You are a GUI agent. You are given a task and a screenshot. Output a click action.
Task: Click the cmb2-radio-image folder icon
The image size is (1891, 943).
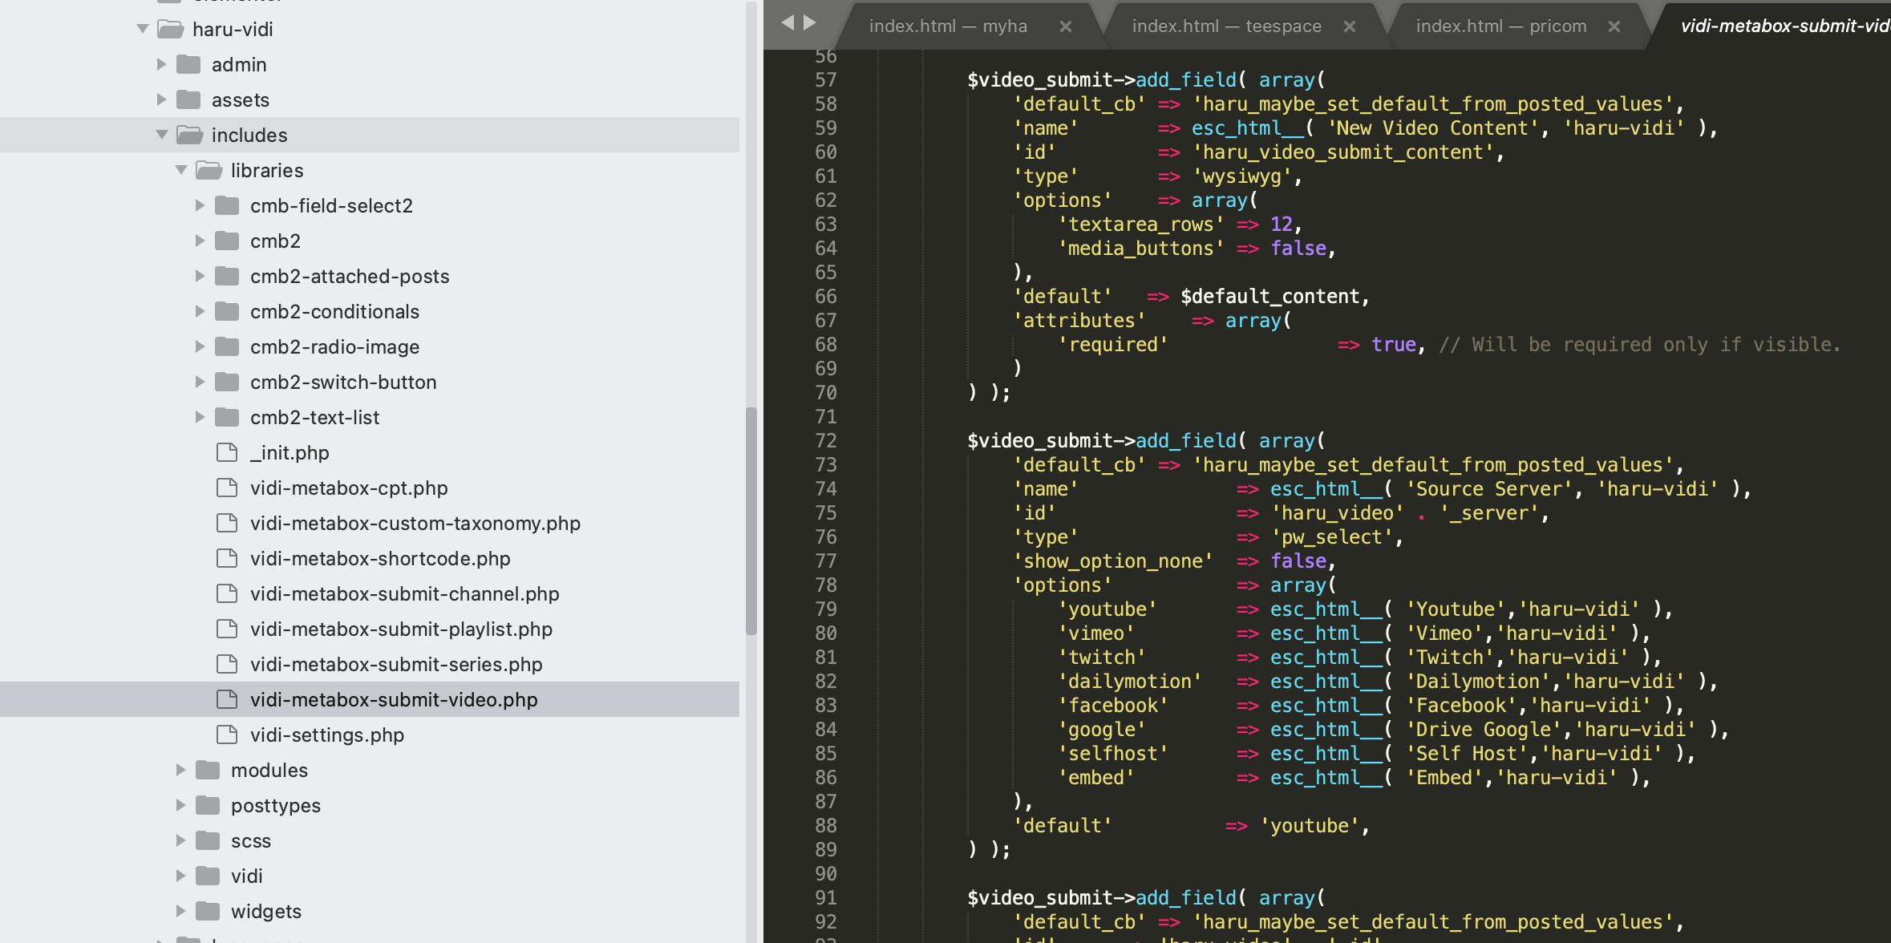(227, 346)
